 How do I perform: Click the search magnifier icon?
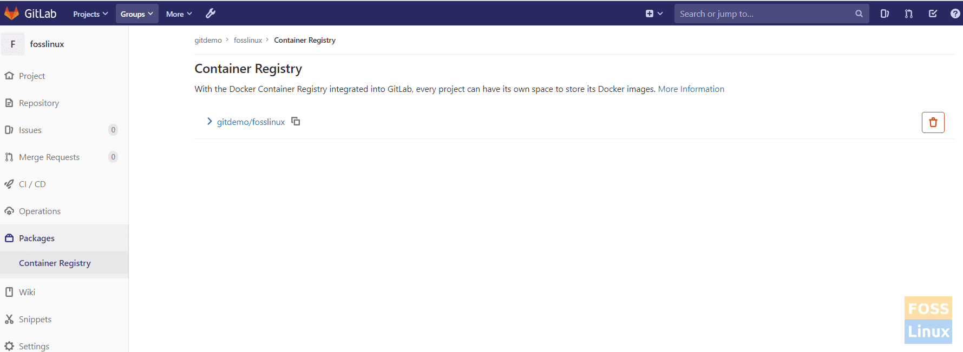pyautogui.click(x=859, y=14)
